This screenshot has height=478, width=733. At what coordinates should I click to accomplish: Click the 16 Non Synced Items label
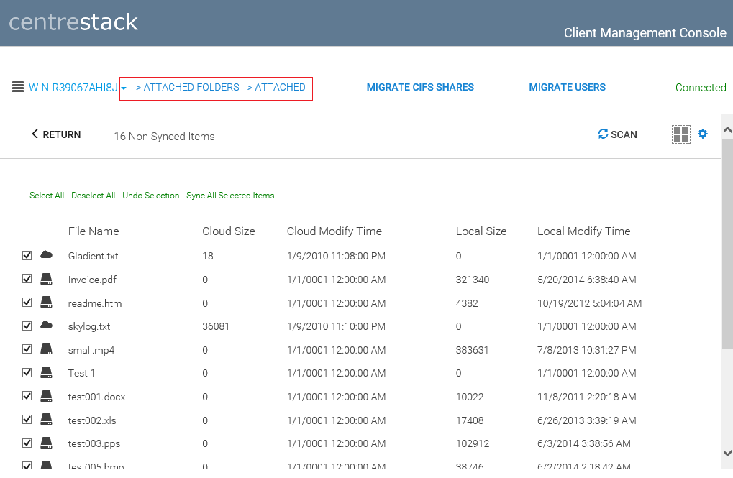(x=165, y=137)
